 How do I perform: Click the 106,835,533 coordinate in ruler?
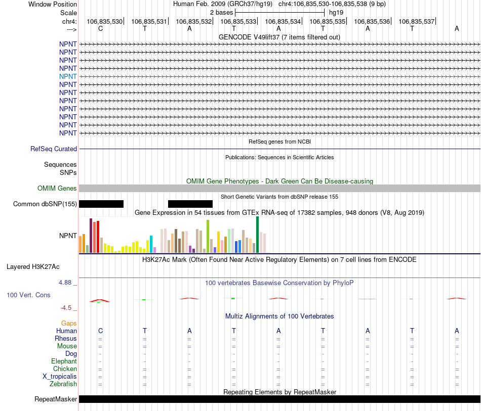pyautogui.click(x=238, y=21)
